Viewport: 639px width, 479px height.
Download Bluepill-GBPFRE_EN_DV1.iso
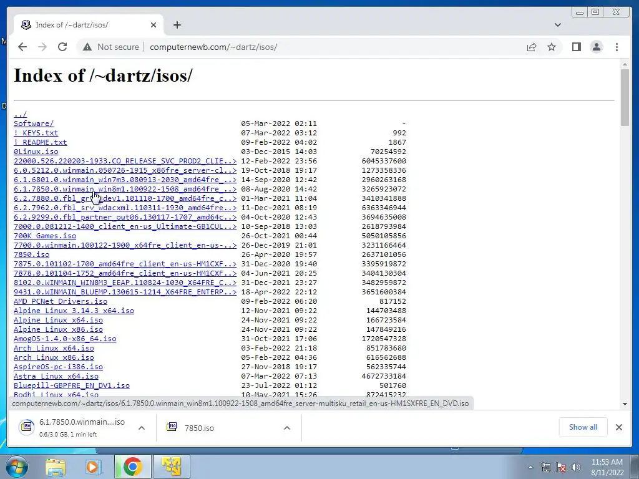72,385
